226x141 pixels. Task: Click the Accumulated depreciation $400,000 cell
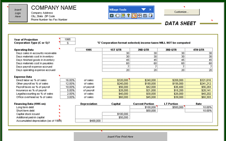[x=89, y=120]
